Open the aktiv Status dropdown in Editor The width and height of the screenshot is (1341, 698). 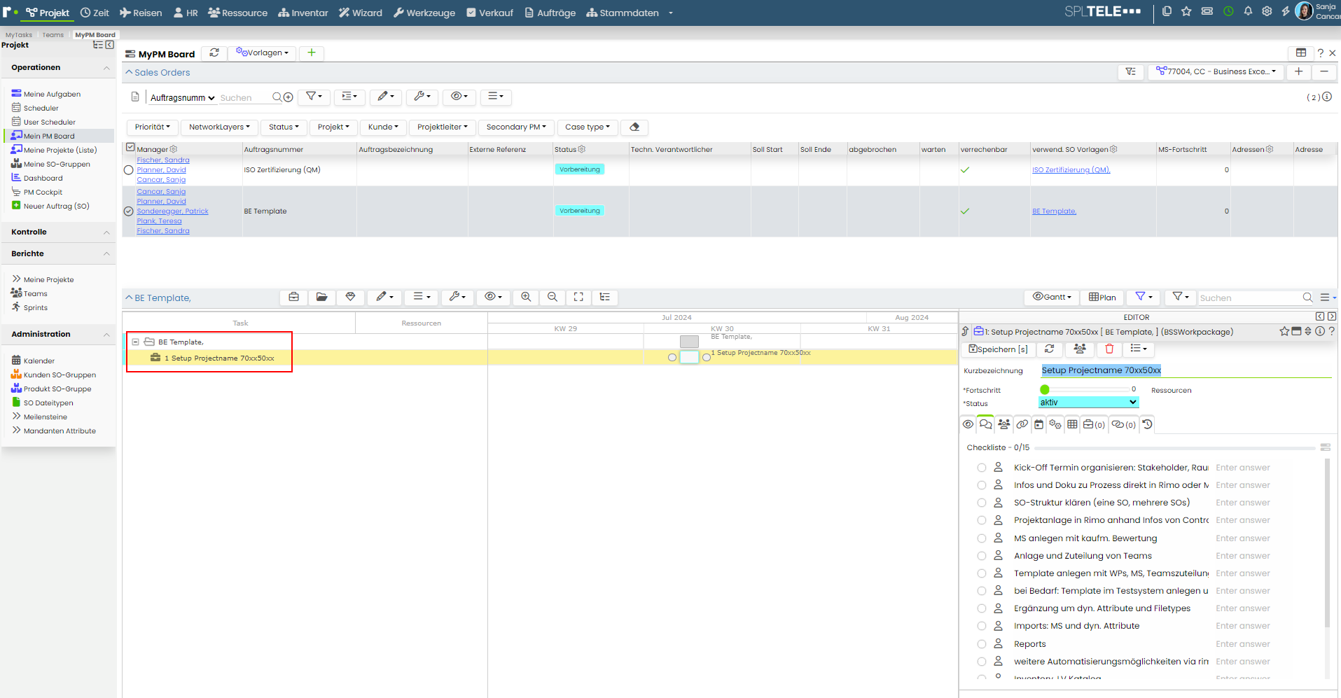(x=1088, y=402)
